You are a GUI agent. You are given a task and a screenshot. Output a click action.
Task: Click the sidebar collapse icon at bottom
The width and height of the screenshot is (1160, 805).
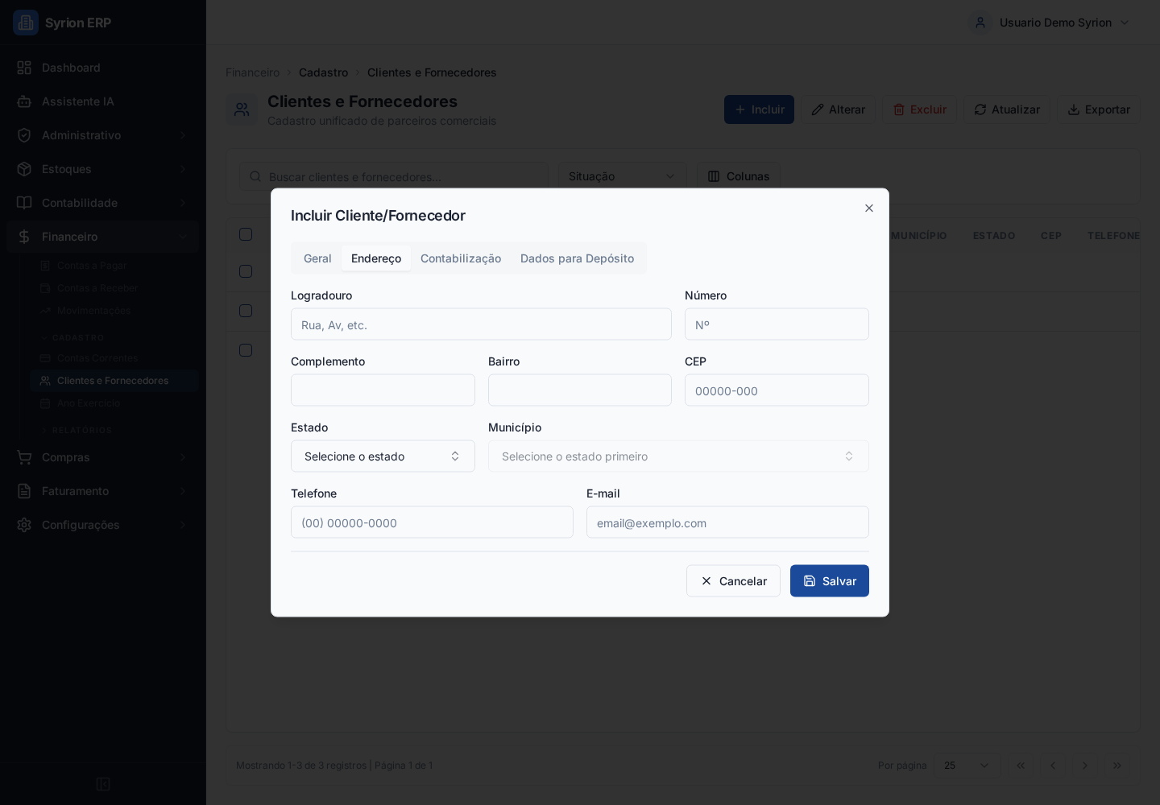(x=103, y=784)
